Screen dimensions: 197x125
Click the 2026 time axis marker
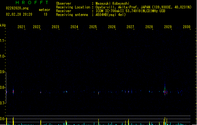[x=112, y=27]
